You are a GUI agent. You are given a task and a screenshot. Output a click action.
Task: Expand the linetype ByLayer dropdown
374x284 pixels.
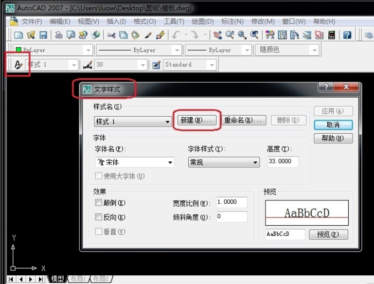pos(177,50)
